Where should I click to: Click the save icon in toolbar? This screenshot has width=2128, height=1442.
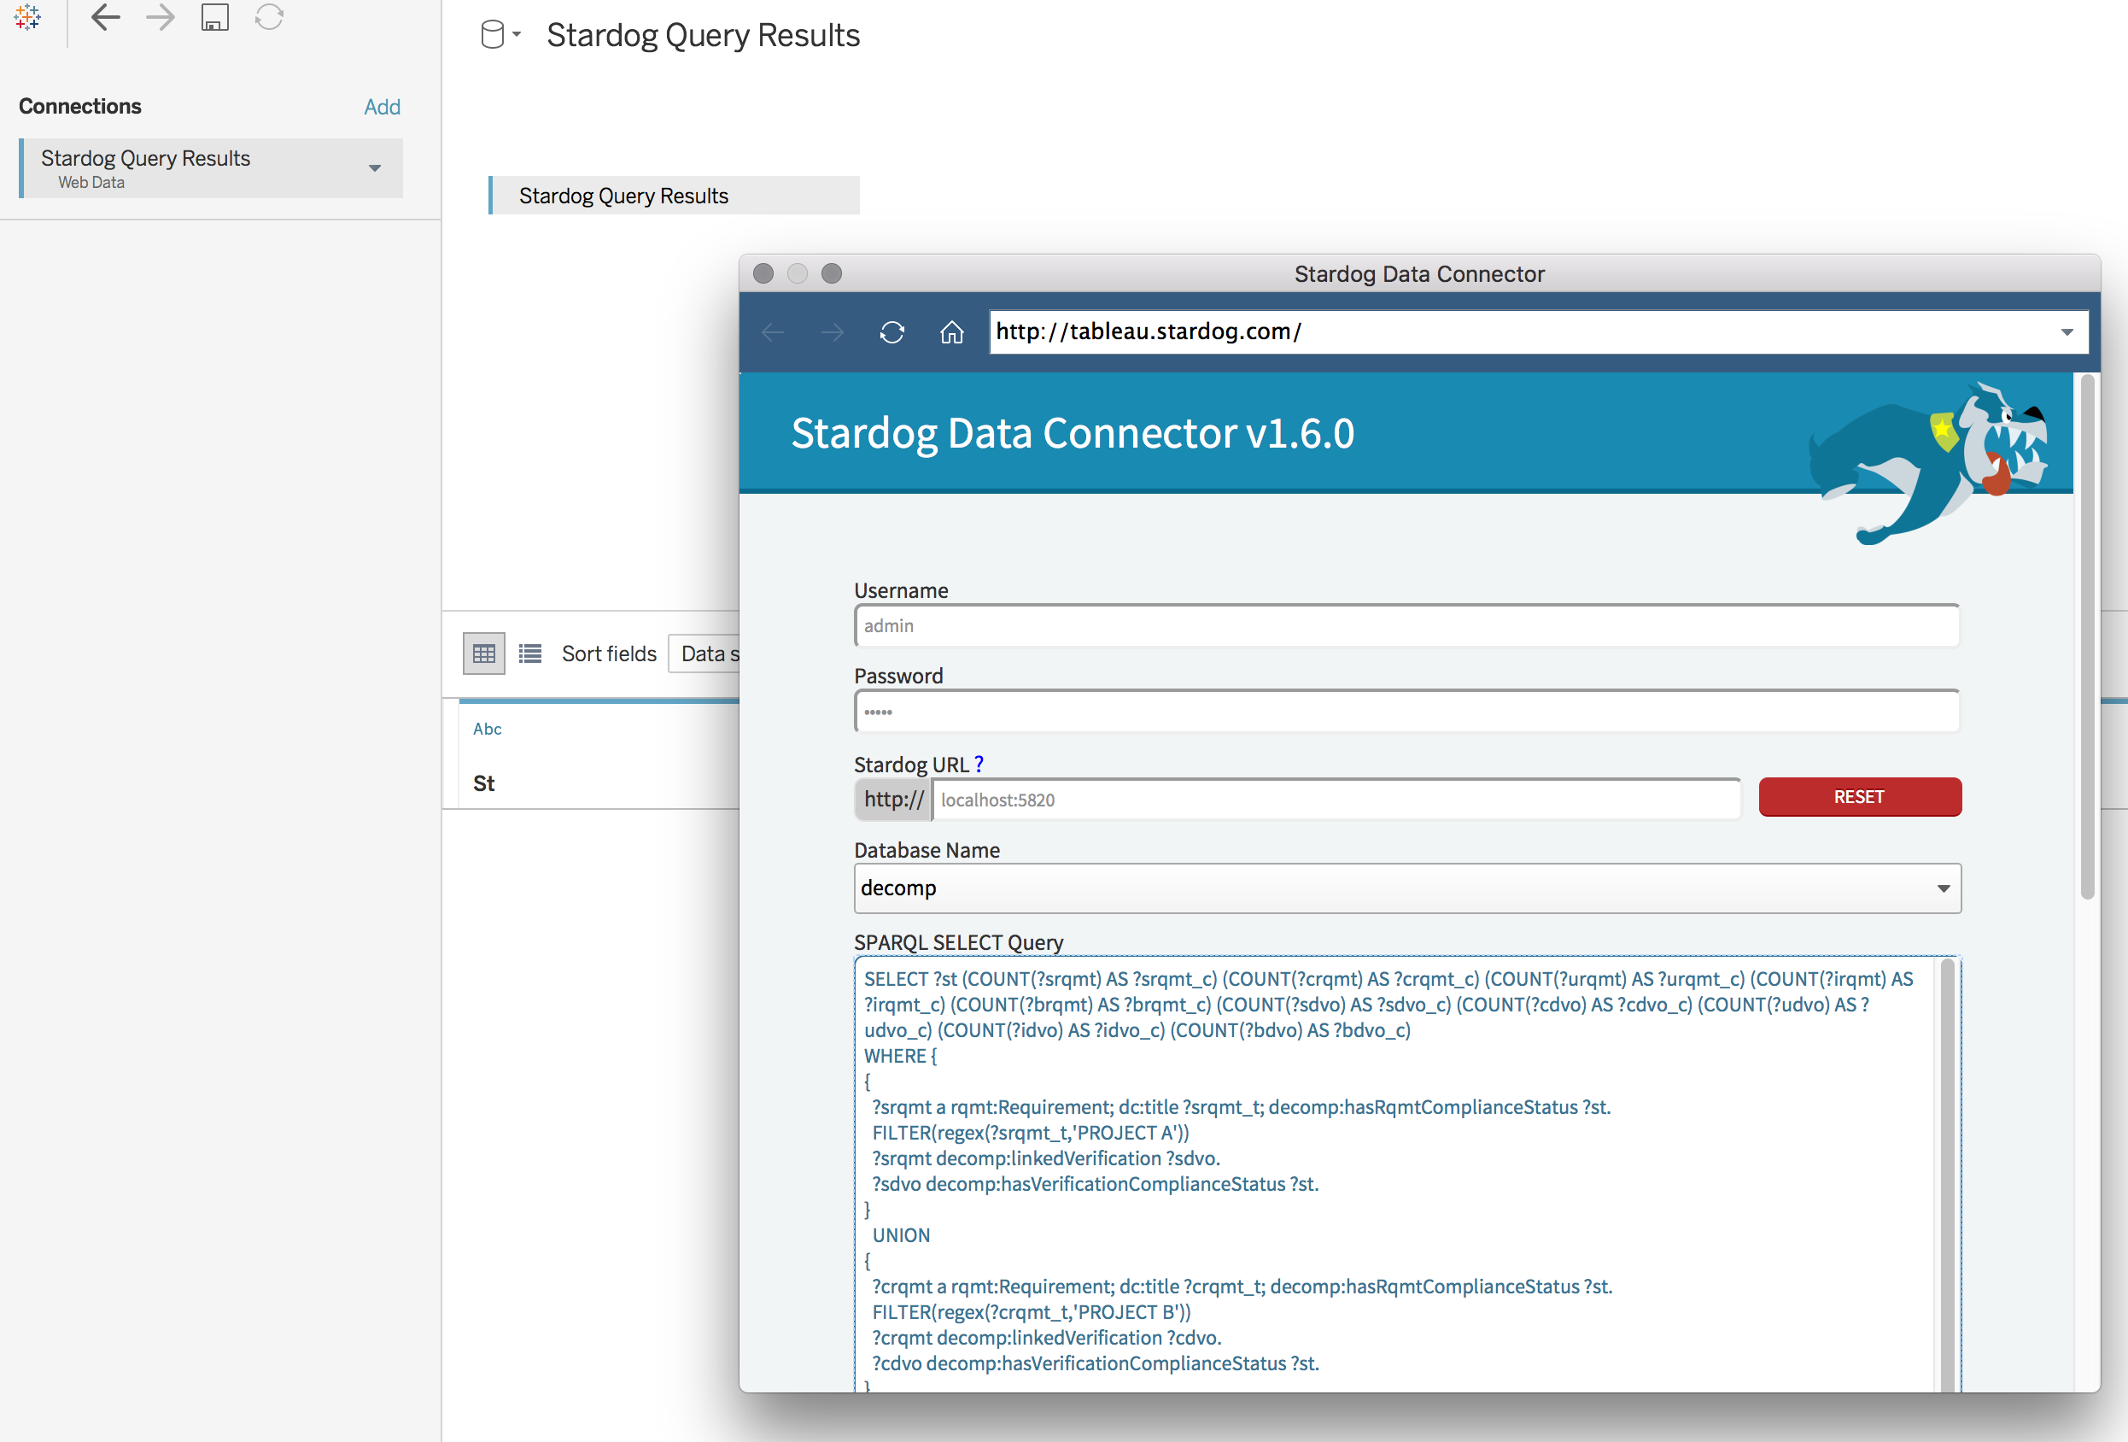point(214,16)
